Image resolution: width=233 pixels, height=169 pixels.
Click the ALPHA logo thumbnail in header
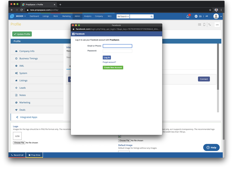217,25
